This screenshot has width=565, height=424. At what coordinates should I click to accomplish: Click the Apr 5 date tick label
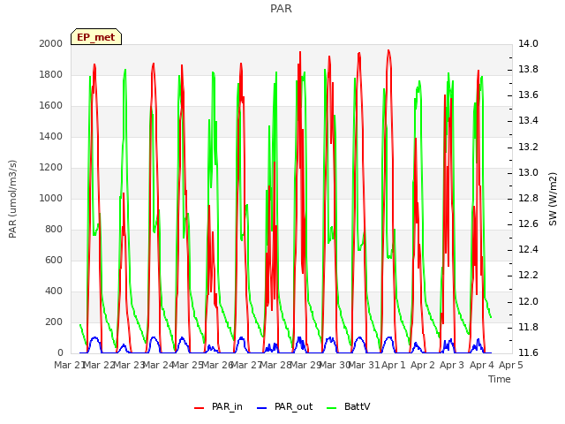tap(511, 365)
